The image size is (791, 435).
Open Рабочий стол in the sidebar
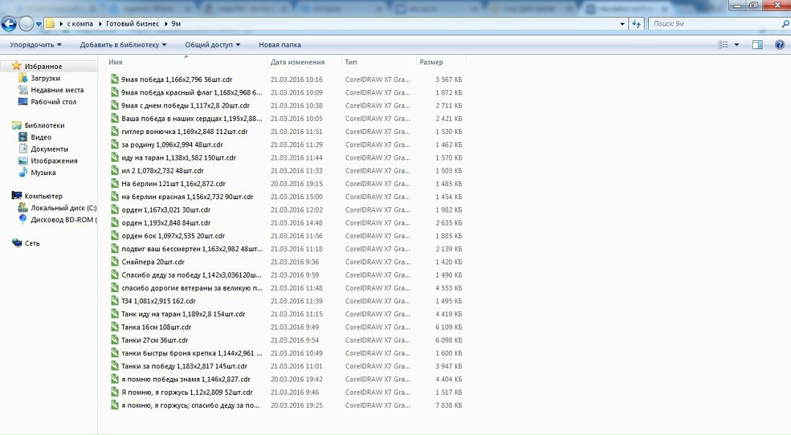(53, 102)
